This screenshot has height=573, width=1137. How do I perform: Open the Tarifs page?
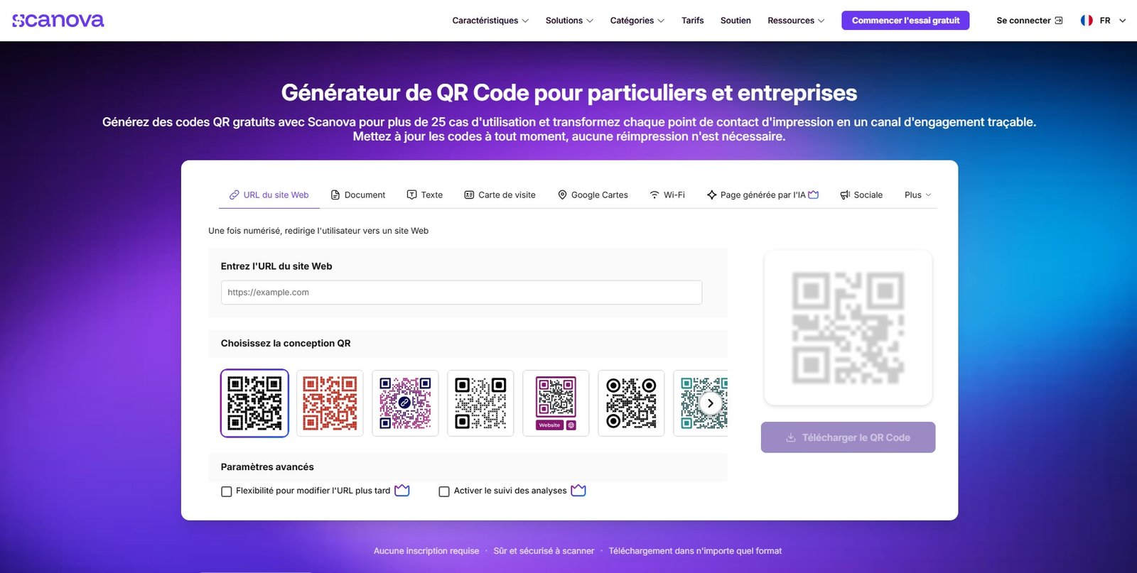tap(692, 21)
